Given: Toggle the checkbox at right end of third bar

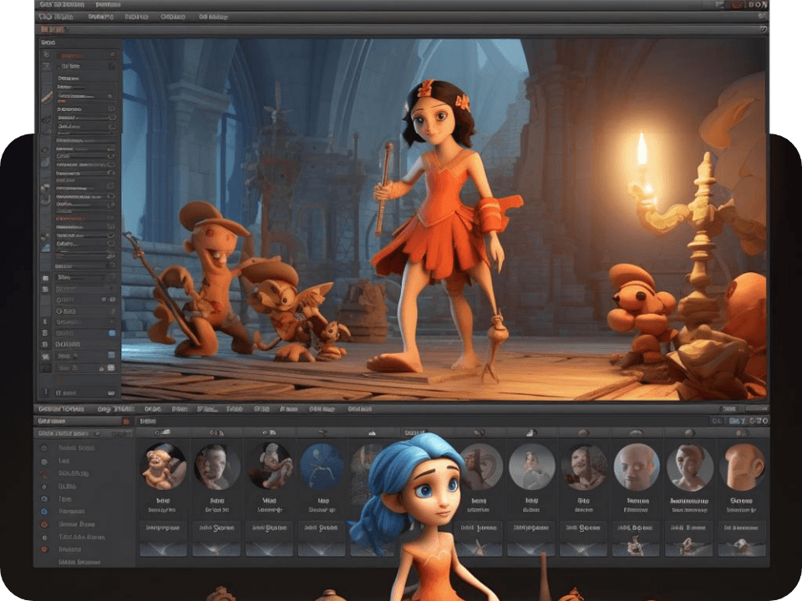Looking at the screenshot, I should 762,29.
